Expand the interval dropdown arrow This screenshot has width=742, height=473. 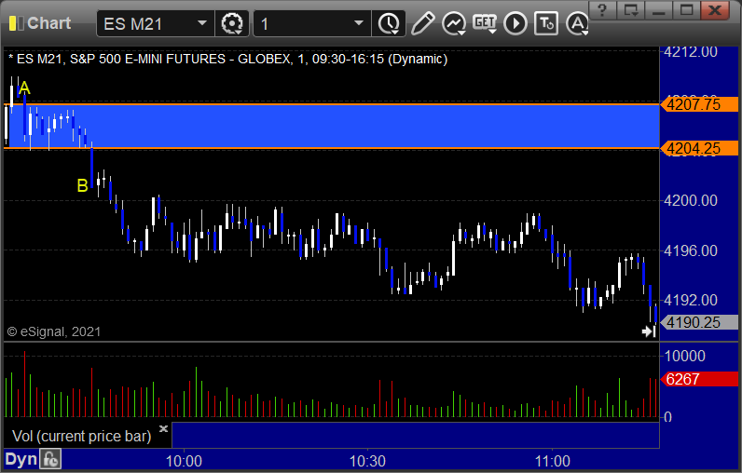click(359, 23)
